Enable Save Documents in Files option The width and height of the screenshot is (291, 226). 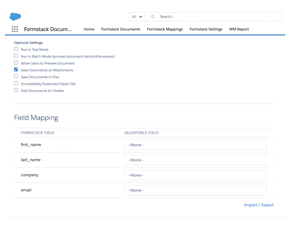click(x=16, y=77)
